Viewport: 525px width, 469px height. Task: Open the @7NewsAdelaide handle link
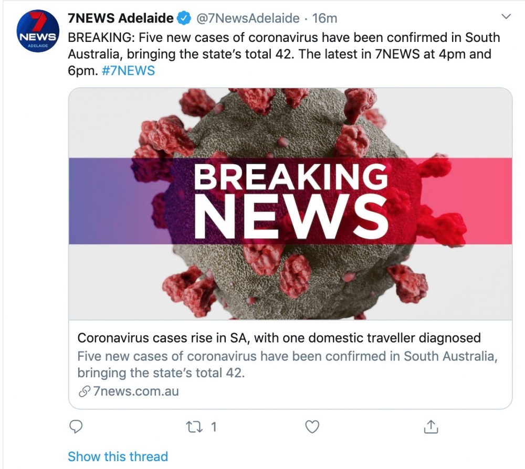(247, 19)
